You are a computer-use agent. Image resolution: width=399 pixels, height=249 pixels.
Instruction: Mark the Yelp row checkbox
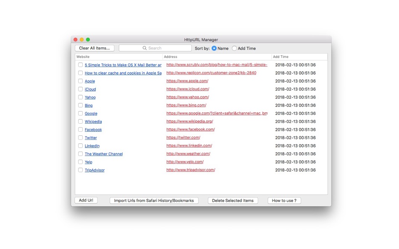pos(80,162)
